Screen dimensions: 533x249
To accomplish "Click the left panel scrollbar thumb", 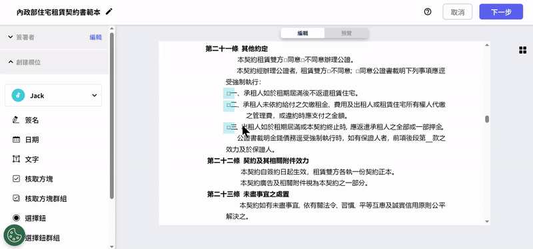I will (x=112, y=115).
